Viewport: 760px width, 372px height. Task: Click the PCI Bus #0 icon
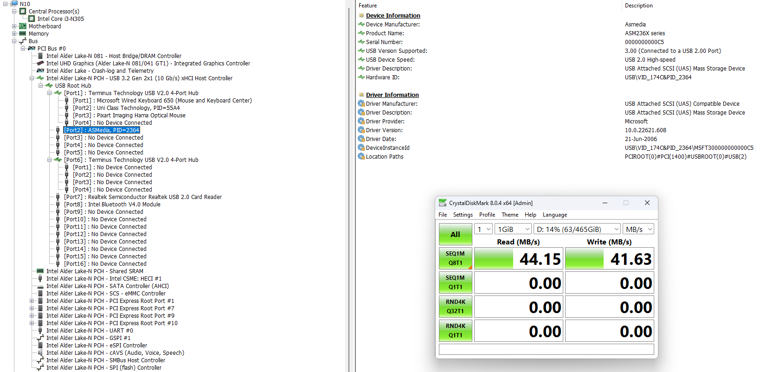click(32, 48)
